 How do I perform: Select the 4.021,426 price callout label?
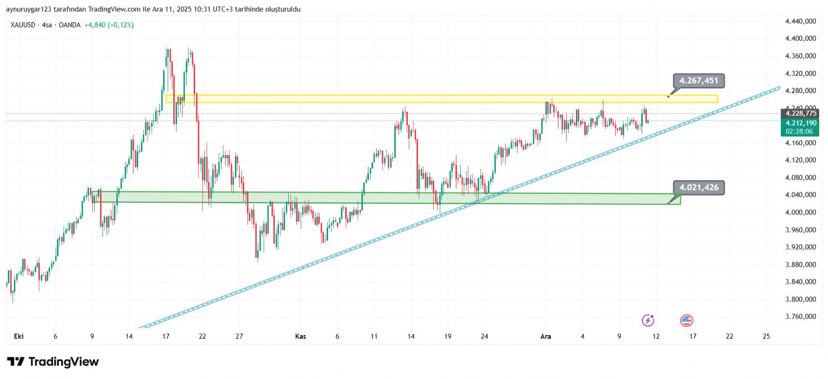click(699, 188)
